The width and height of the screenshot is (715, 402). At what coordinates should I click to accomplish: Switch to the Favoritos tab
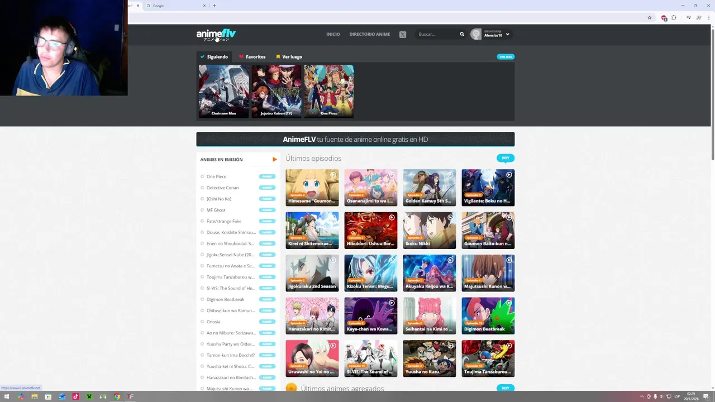[x=252, y=56]
